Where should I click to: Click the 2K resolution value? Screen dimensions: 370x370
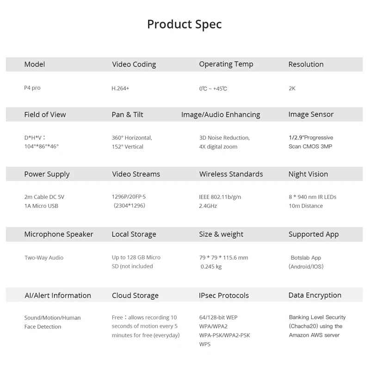[292, 88]
